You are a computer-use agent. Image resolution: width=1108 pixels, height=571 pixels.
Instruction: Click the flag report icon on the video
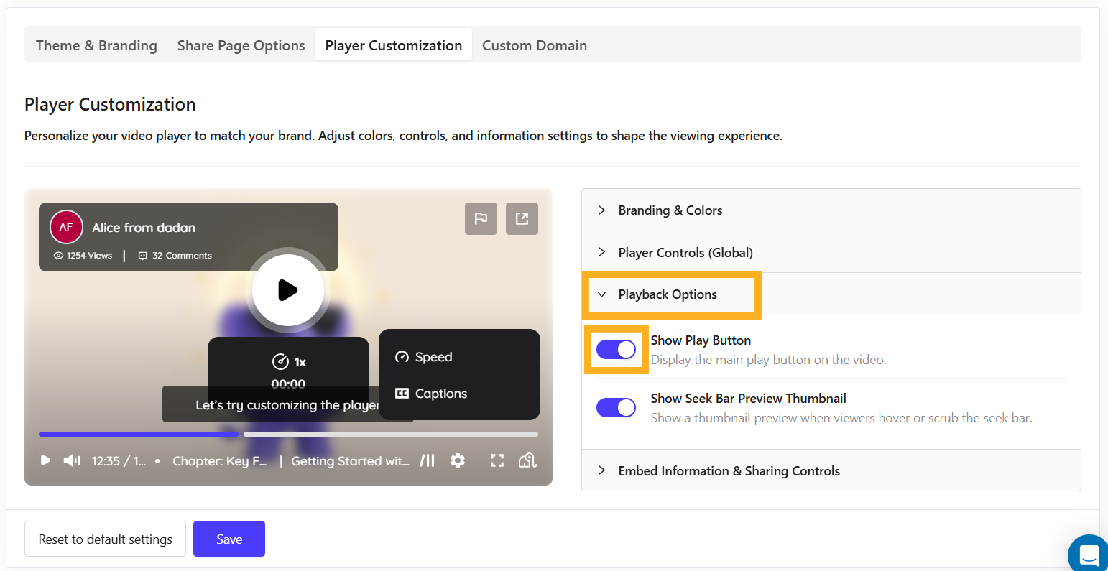click(481, 218)
